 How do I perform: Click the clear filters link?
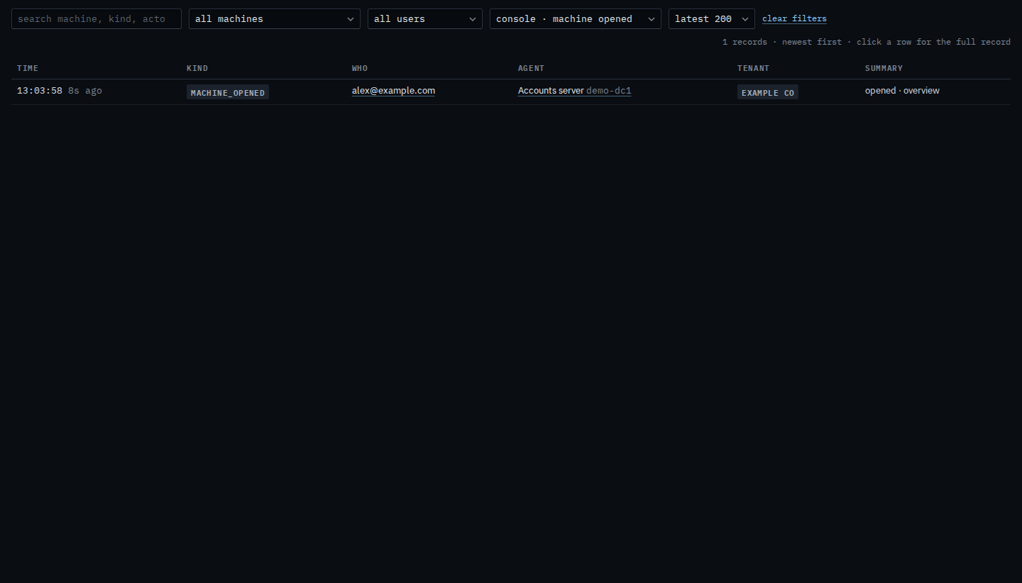(794, 18)
